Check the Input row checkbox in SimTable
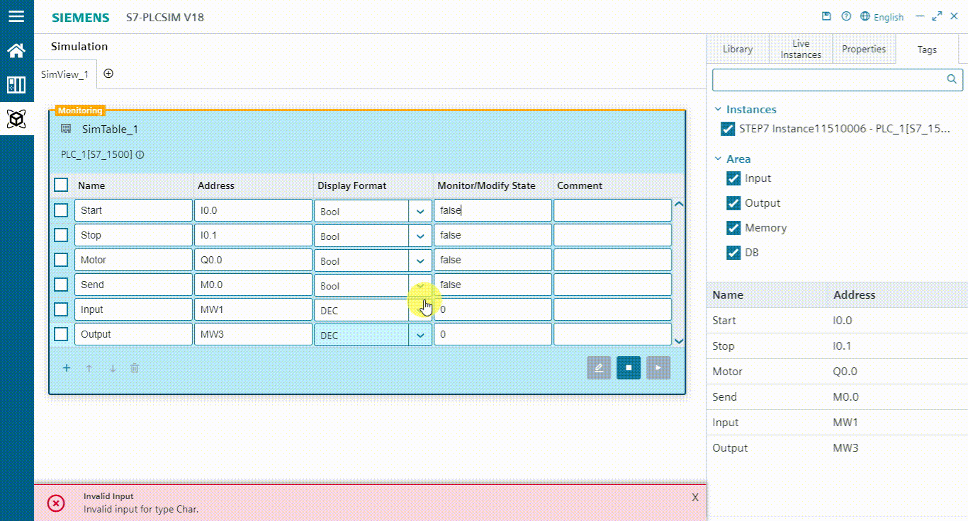Screen dimensions: 968x521 click(61, 309)
